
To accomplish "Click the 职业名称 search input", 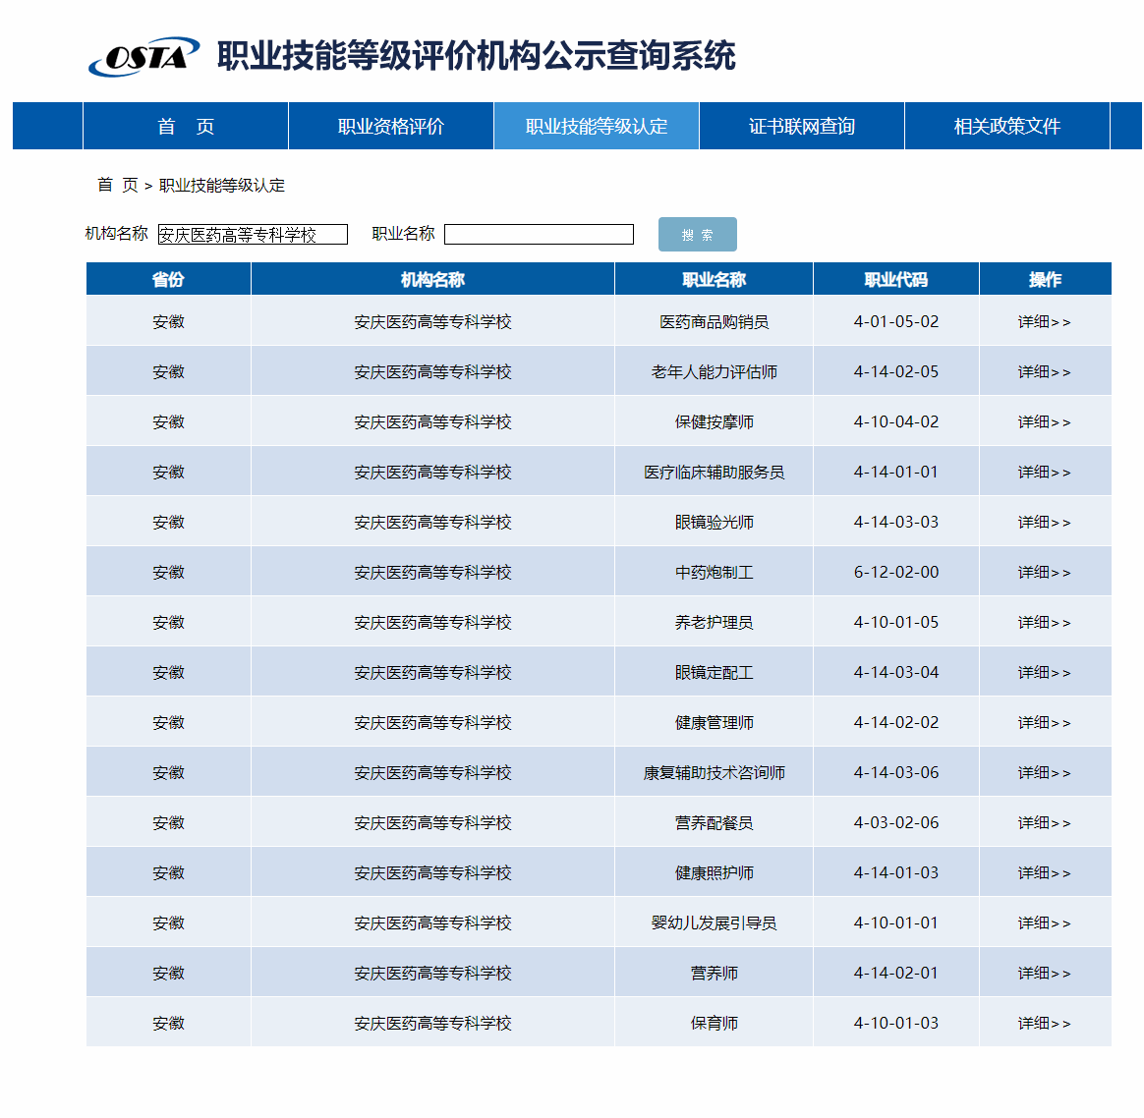I will [x=539, y=234].
